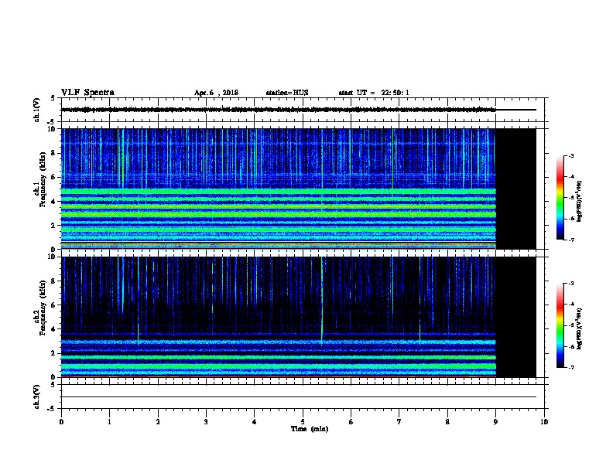Click the "-5" tick on ch.3(V) axis
Screen dimensions: 613x473
coord(53,409)
